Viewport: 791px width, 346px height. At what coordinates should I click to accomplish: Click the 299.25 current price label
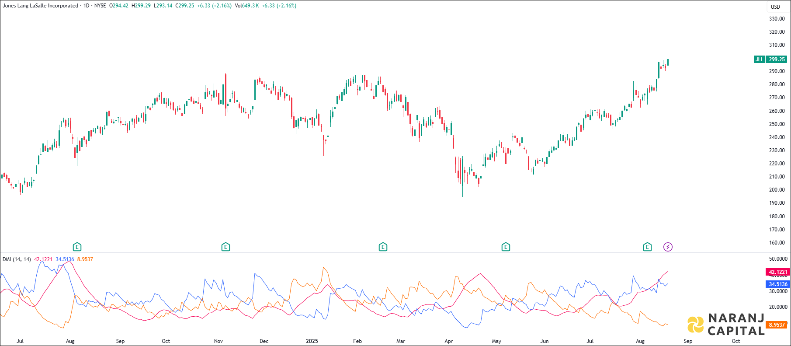[x=777, y=59]
